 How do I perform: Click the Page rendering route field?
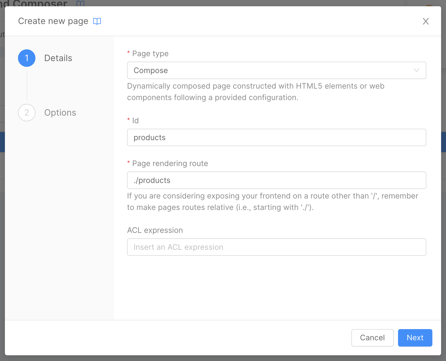(x=276, y=180)
